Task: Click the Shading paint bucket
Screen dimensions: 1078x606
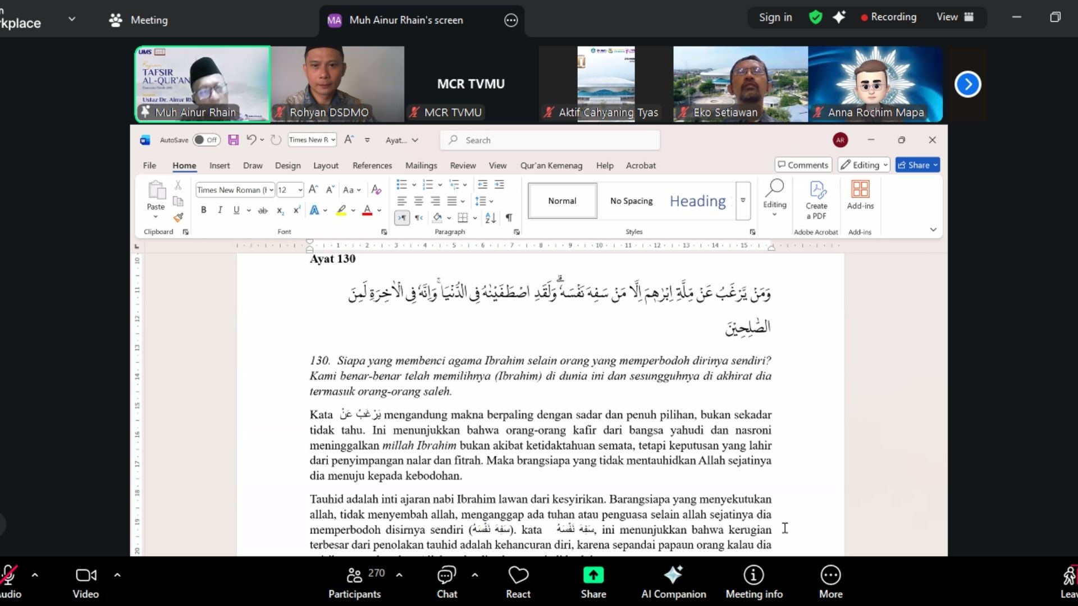Action: pos(437,218)
